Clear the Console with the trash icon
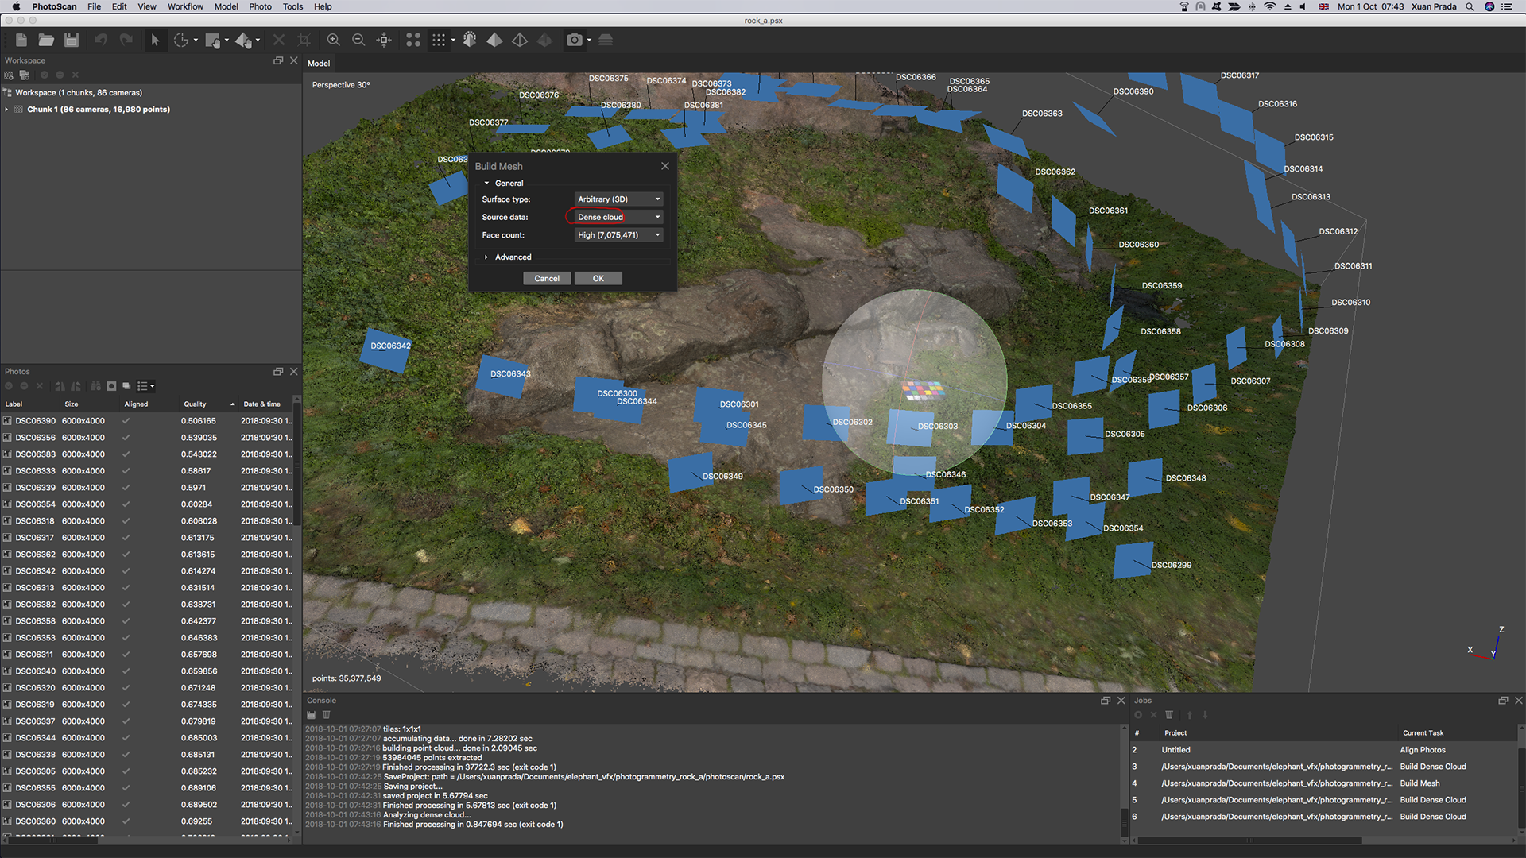This screenshot has height=858, width=1526. (x=327, y=715)
